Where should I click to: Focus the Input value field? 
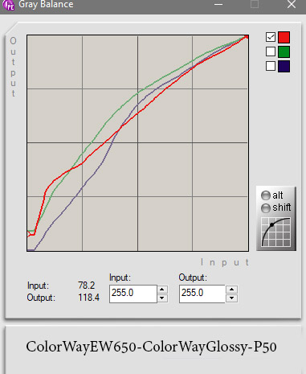[133, 294]
